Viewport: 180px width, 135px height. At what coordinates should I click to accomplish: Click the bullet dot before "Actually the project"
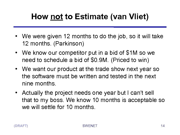(x=16, y=93)
